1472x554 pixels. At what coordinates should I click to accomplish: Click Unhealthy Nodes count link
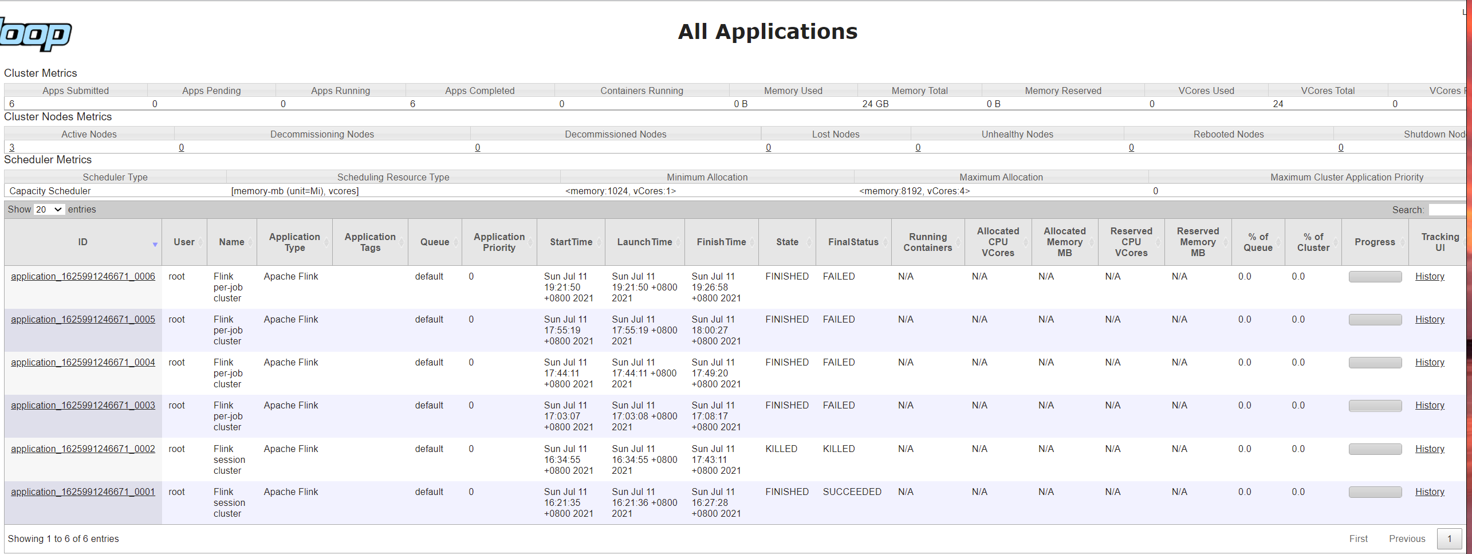(x=918, y=148)
